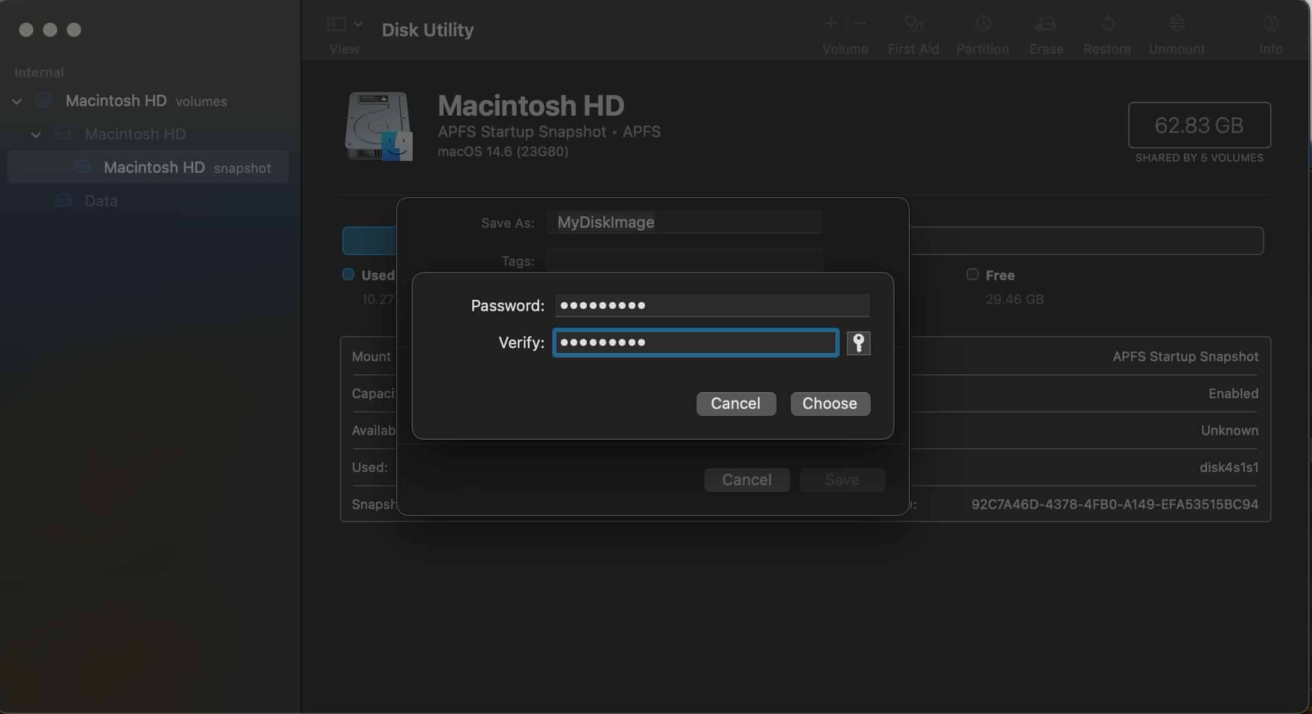This screenshot has width=1312, height=714.
Task: Click the Disk Utility window title
Action: point(428,30)
